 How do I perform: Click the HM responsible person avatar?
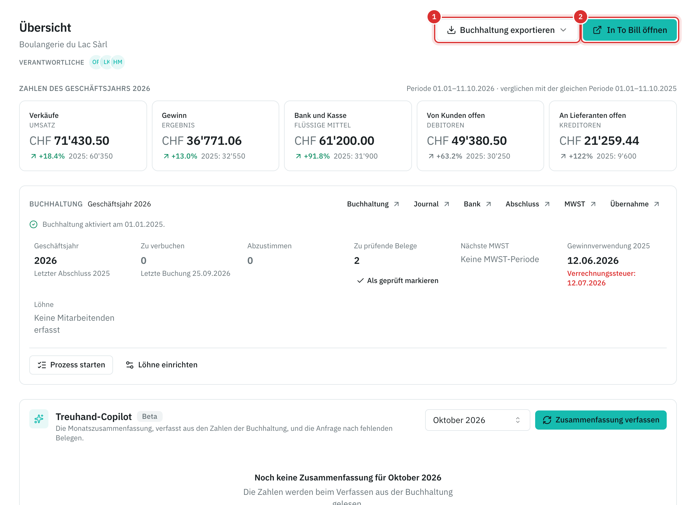click(x=118, y=62)
